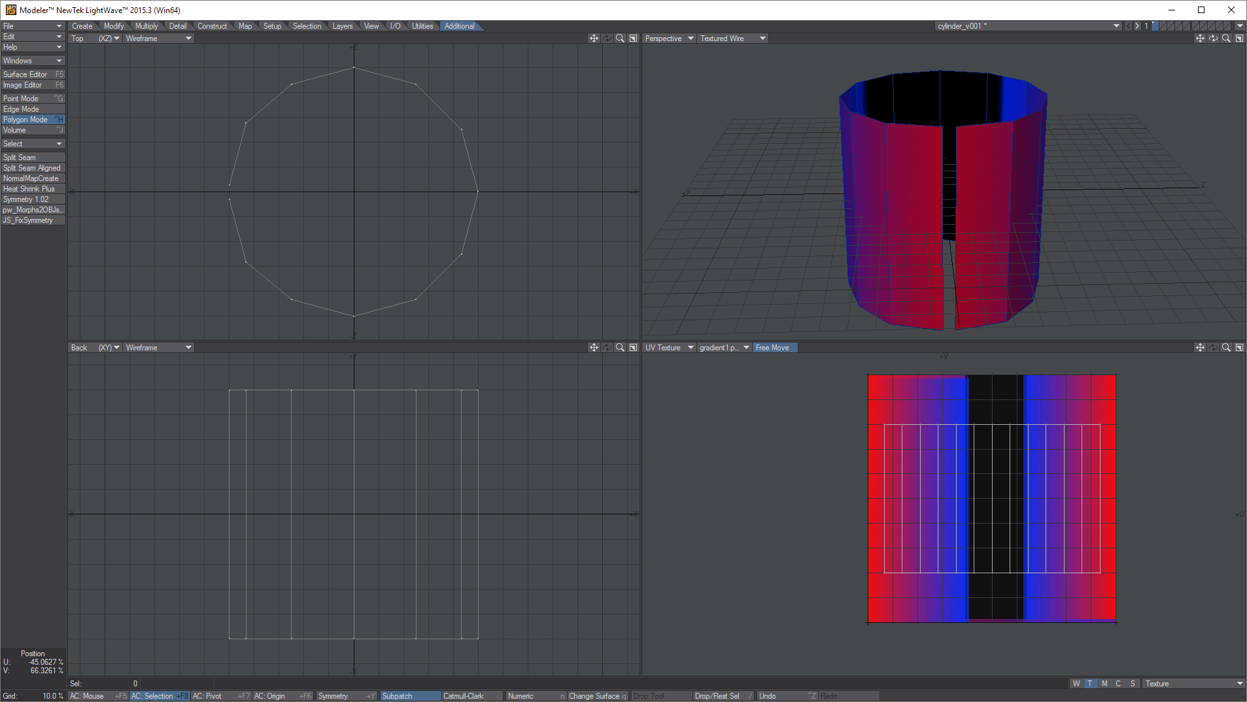Click the pan icon in the Back viewport
The image size is (1247, 702).
pos(593,348)
